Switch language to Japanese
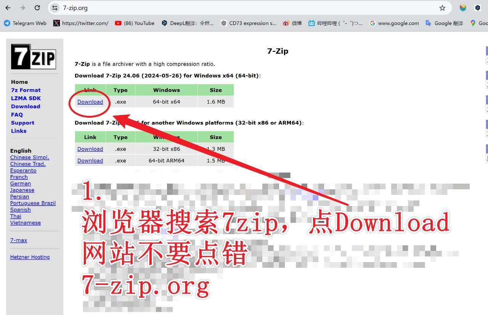The width and height of the screenshot is (488, 315). [x=22, y=190]
